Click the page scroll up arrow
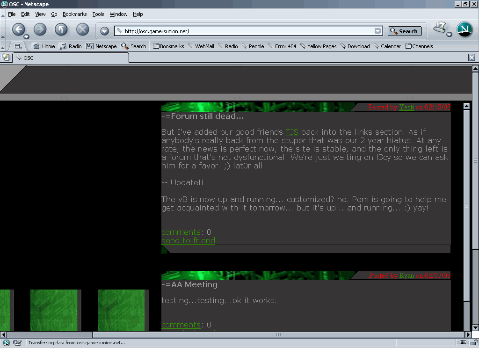The height and width of the screenshot is (348, 479). coord(475,68)
